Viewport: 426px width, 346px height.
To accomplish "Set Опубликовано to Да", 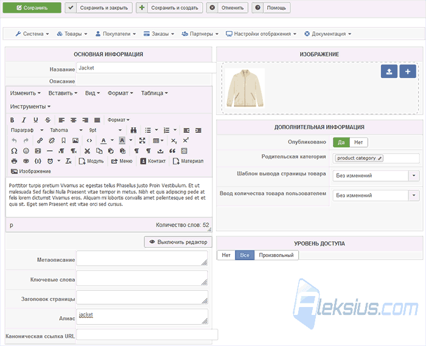I will 341,143.
